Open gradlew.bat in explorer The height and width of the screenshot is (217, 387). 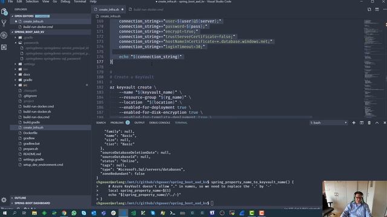[x=50, y=143]
